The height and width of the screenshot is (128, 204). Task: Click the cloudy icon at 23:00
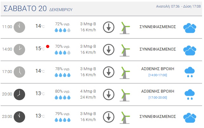[189, 117]
